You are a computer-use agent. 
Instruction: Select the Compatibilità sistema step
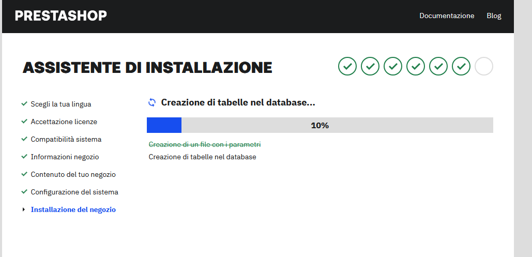(66, 139)
